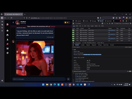The image size is (132, 99).
Task: Toggle Disable Cache checkbox
Action: coord(118,23)
